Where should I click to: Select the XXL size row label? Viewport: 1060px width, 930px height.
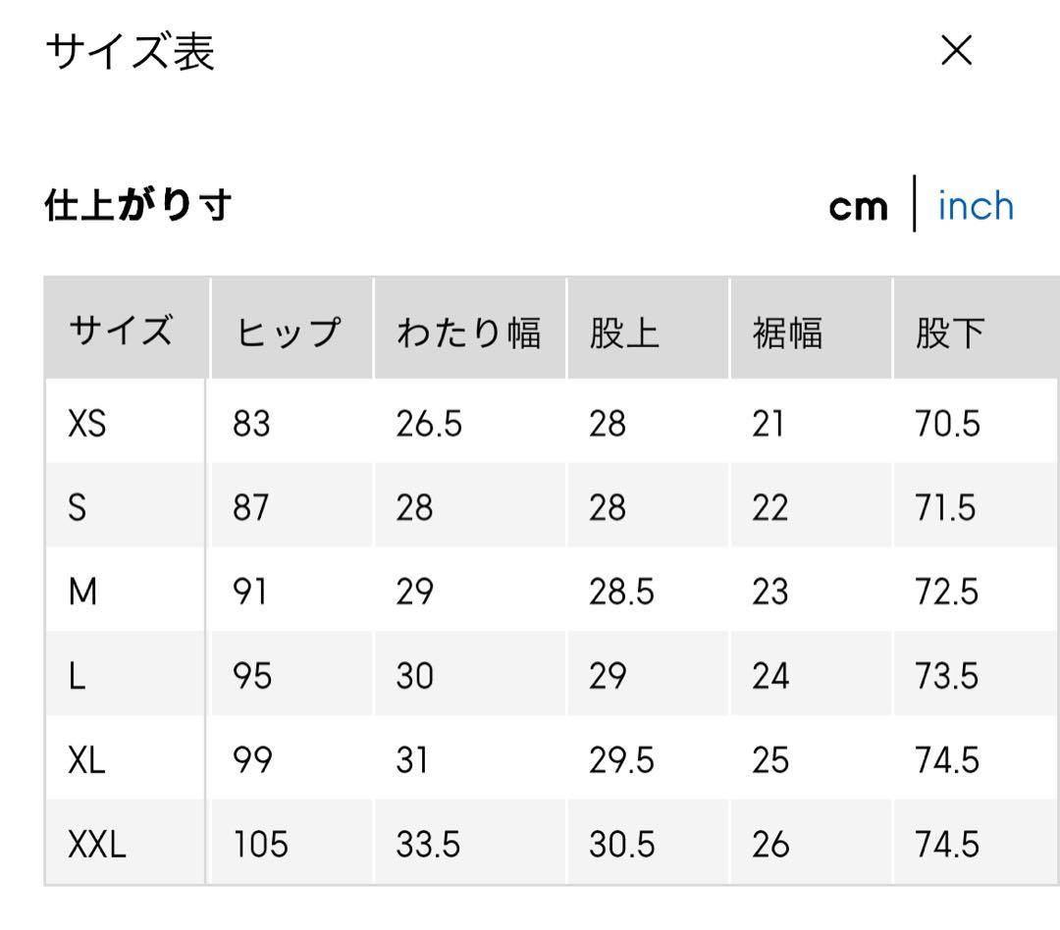(97, 845)
